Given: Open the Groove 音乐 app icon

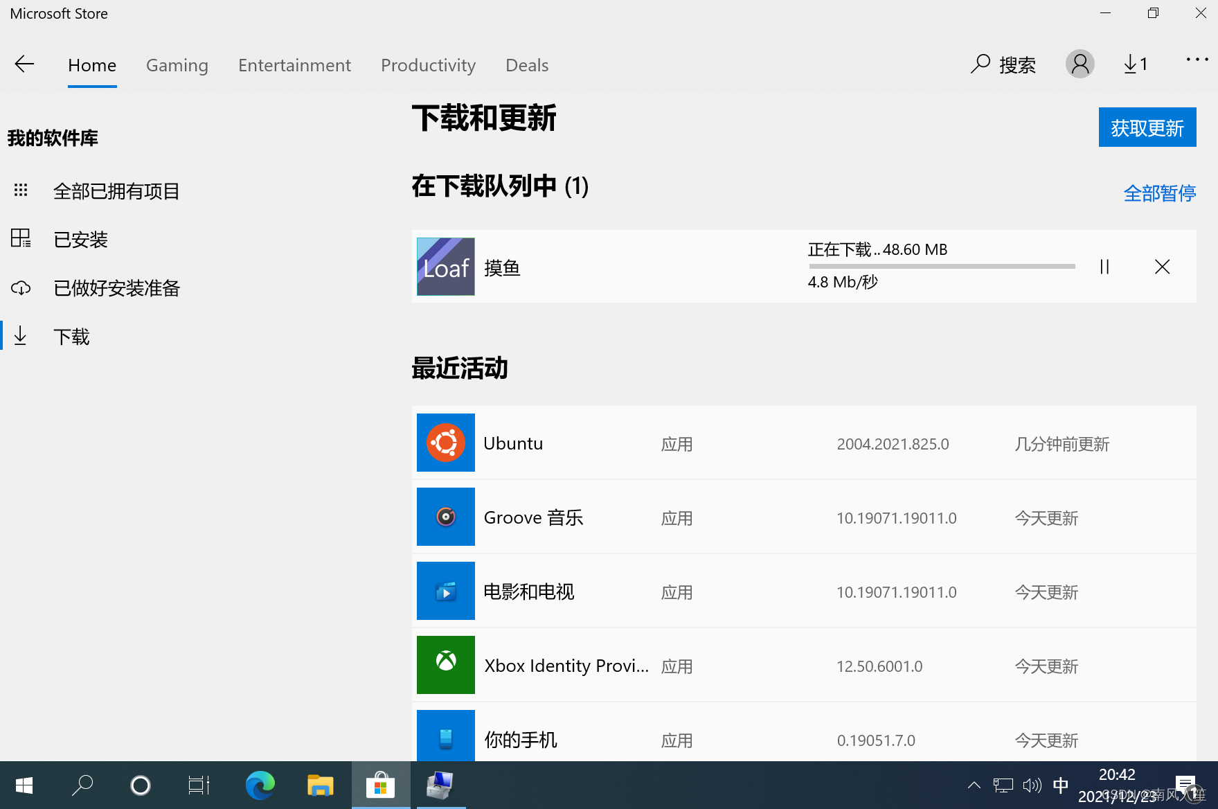Looking at the screenshot, I should pos(446,517).
